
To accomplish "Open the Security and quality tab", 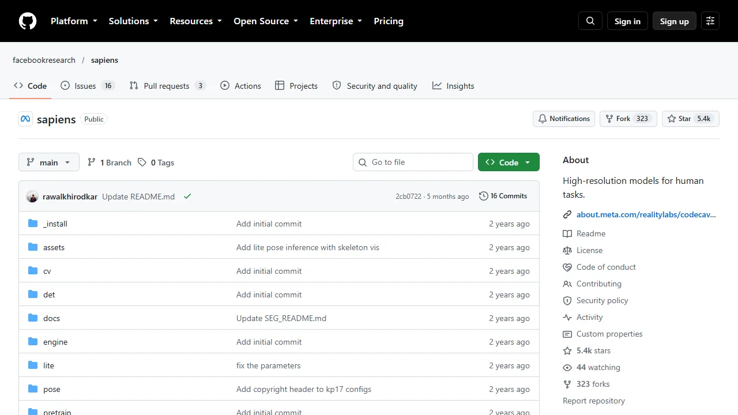I will (x=375, y=86).
